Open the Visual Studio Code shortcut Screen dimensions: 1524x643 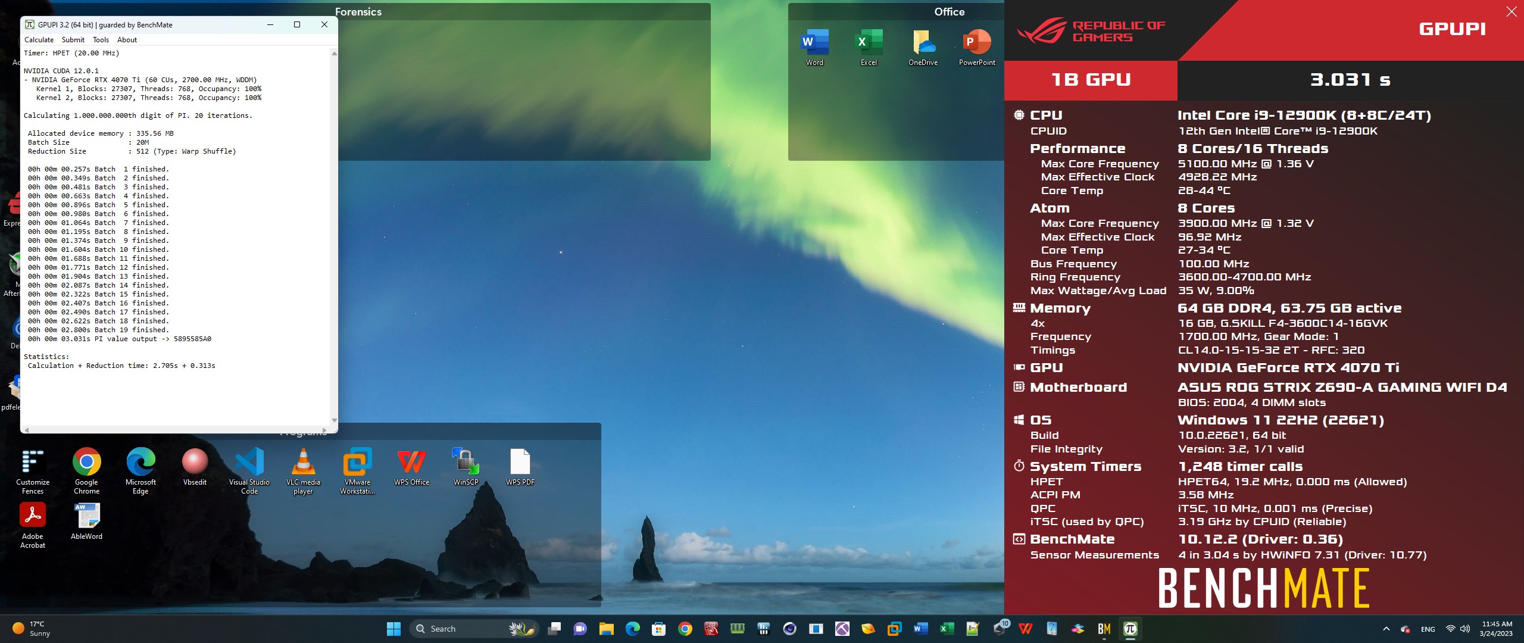click(x=249, y=472)
